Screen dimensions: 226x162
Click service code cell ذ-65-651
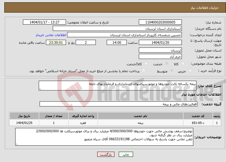(x=198, y=123)
